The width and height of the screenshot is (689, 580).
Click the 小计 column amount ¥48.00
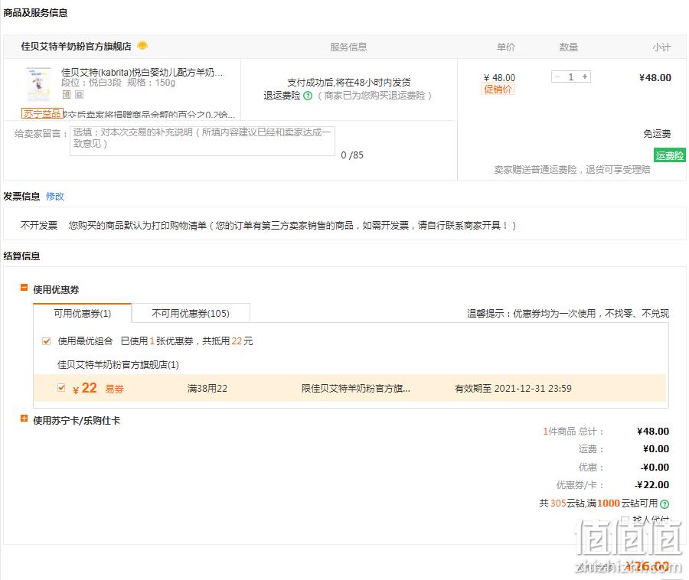click(x=655, y=78)
